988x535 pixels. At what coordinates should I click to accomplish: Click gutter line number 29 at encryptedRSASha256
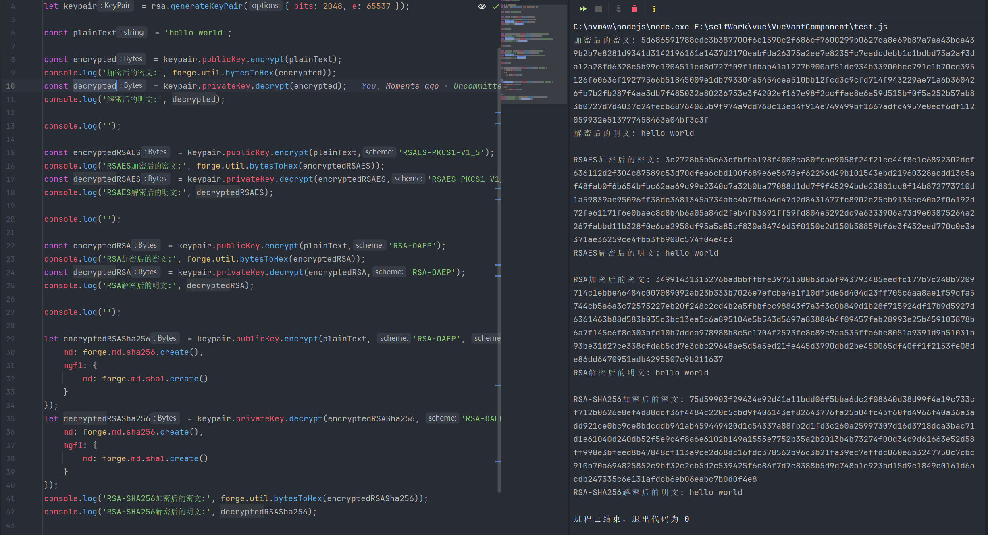pyautogui.click(x=10, y=339)
